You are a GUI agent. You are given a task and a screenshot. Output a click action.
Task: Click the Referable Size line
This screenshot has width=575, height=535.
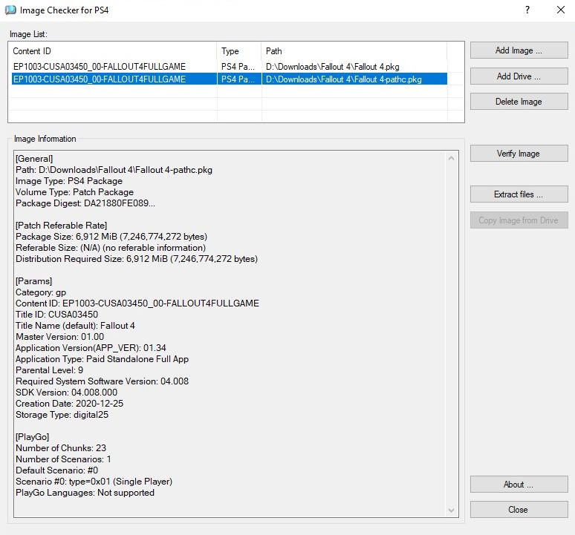tap(111, 248)
